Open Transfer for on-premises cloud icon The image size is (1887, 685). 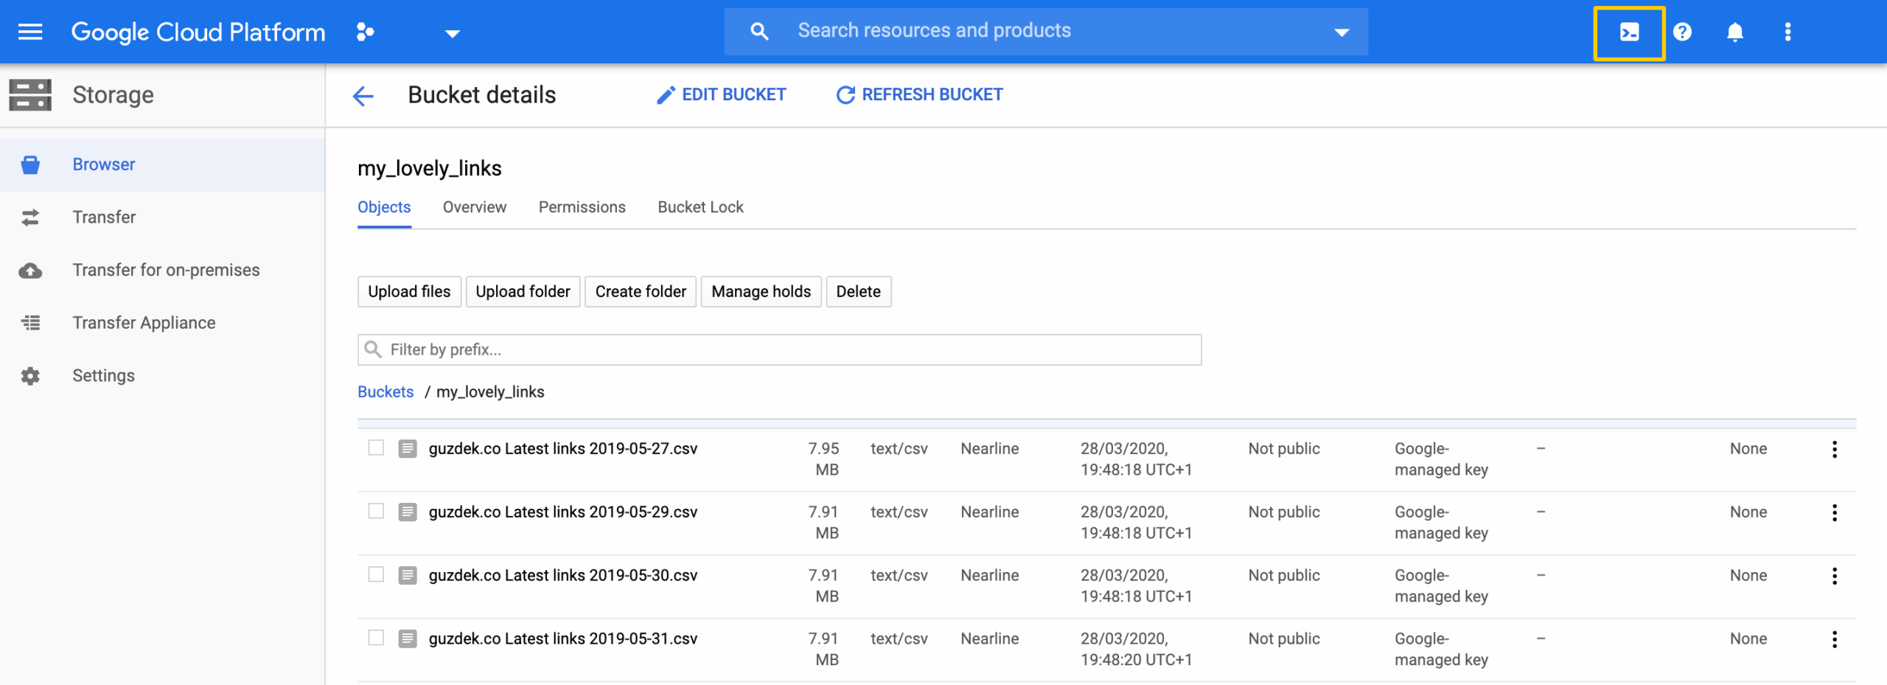(30, 271)
